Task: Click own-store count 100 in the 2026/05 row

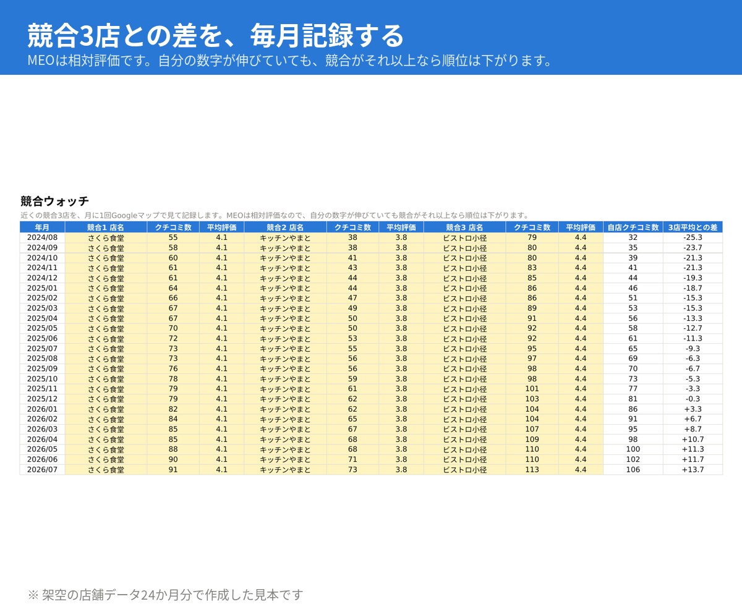Action: [633, 449]
